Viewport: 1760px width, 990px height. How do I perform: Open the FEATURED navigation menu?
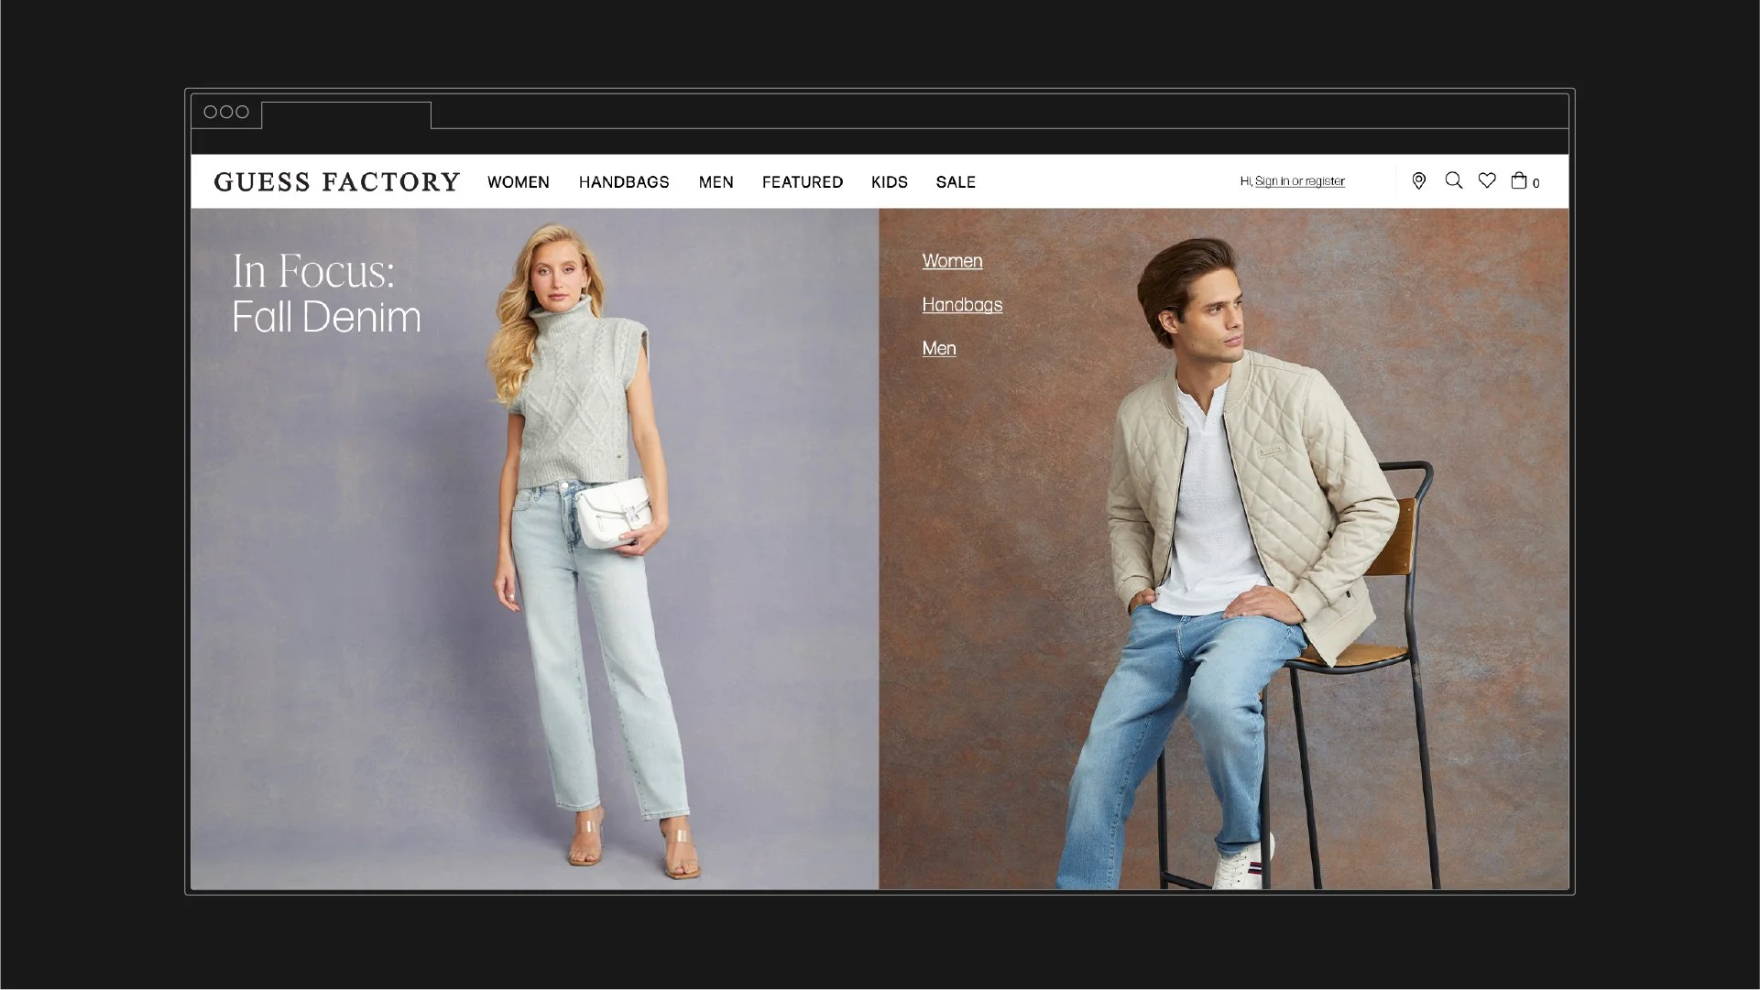pos(802,182)
